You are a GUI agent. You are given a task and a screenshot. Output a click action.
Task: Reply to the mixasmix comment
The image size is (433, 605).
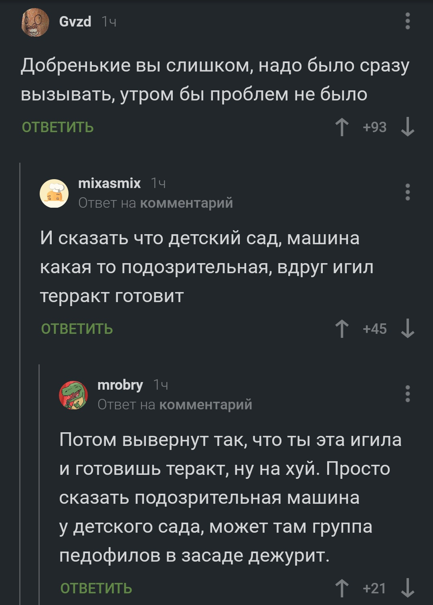(x=77, y=329)
